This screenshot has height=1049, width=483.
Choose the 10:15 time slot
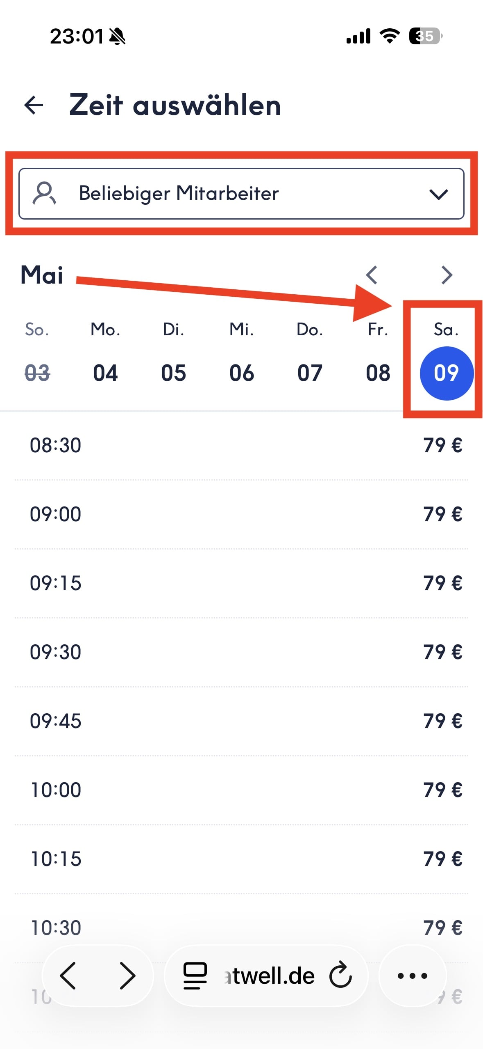pyautogui.click(x=241, y=859)
